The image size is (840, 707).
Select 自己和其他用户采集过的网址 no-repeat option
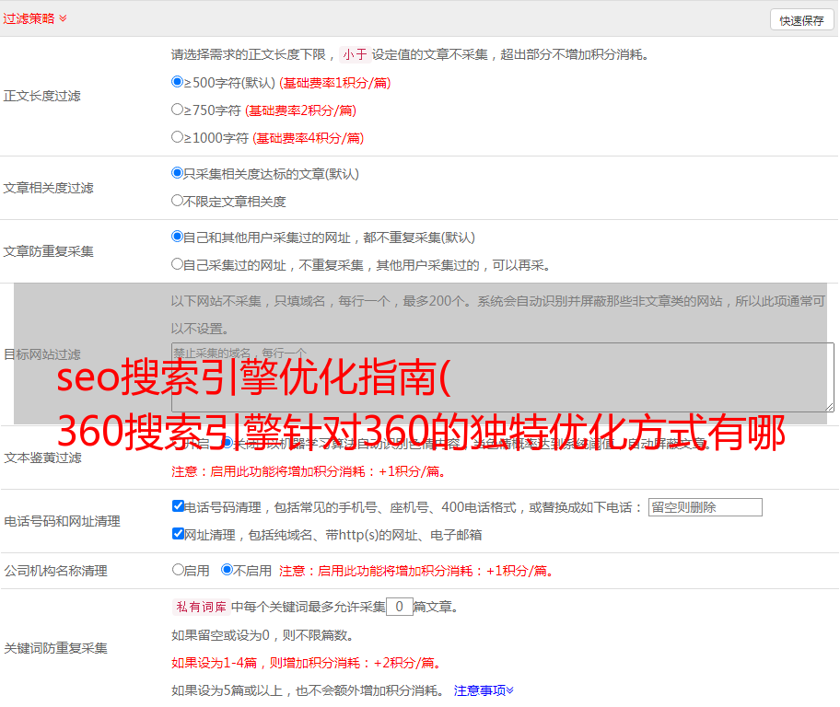178,237
